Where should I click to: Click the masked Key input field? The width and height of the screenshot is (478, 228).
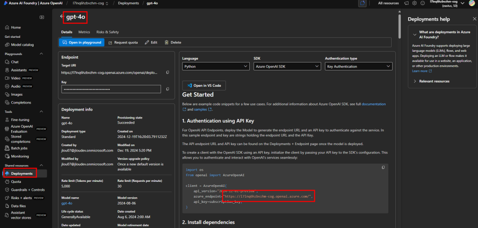click(111, 89)
